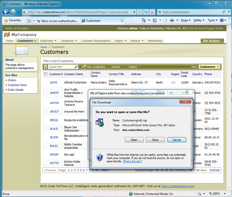This screenshot has width=232, height=197.
Task: Click the Home house icon in command bar
Action: point(144,20)
